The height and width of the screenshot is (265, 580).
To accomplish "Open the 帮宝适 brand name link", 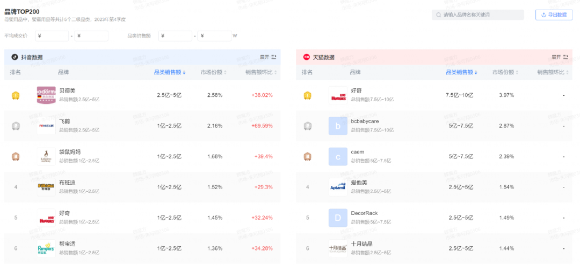I will 67,244.
